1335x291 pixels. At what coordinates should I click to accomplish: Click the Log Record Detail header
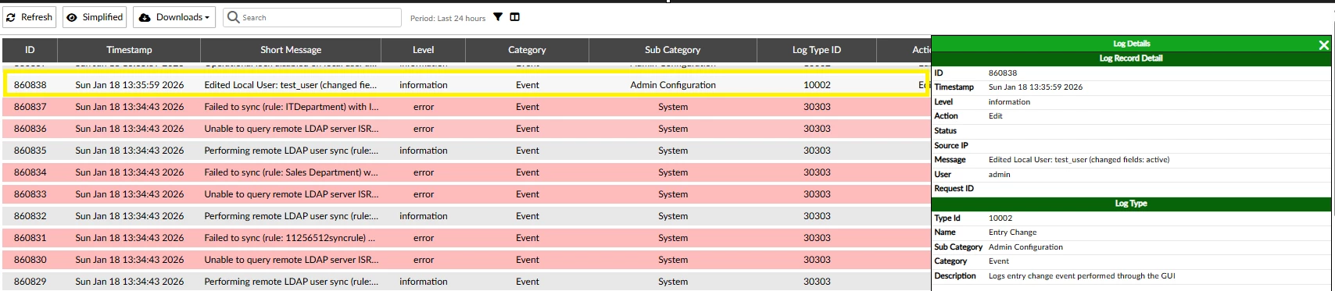[x=1131, y=59]
